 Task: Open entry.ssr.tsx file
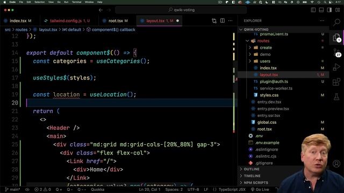point(269,116)
